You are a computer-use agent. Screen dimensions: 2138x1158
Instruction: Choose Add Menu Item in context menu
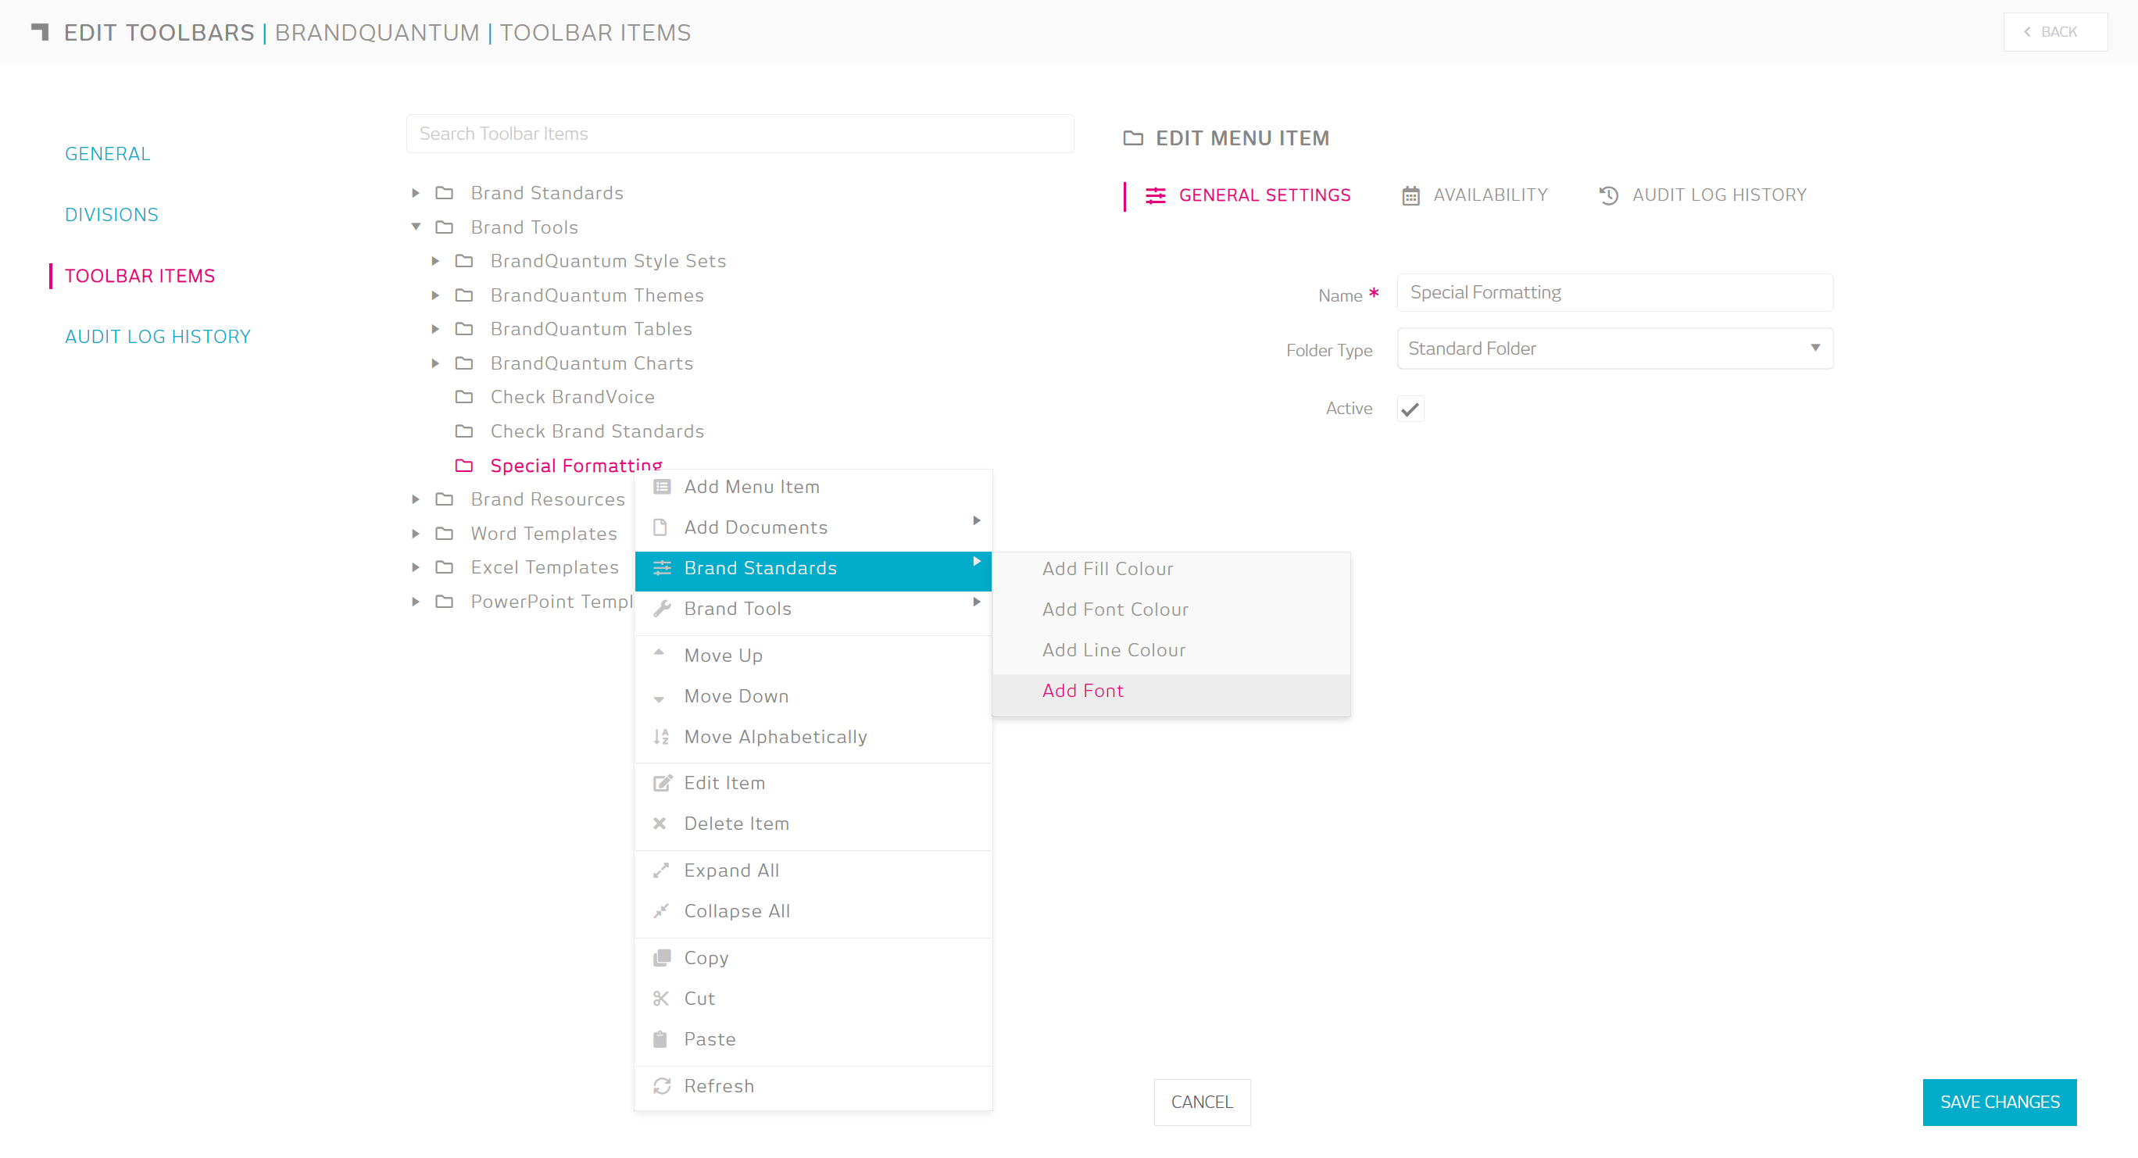[751, 487]
